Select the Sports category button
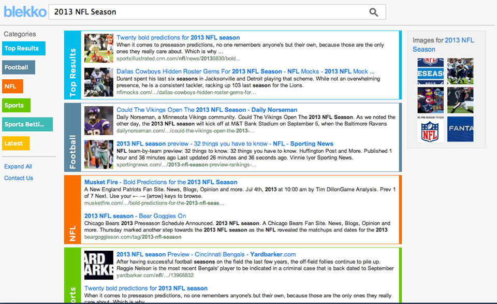Viewport: 497px width, 304px height. click(x=17, y=106)
